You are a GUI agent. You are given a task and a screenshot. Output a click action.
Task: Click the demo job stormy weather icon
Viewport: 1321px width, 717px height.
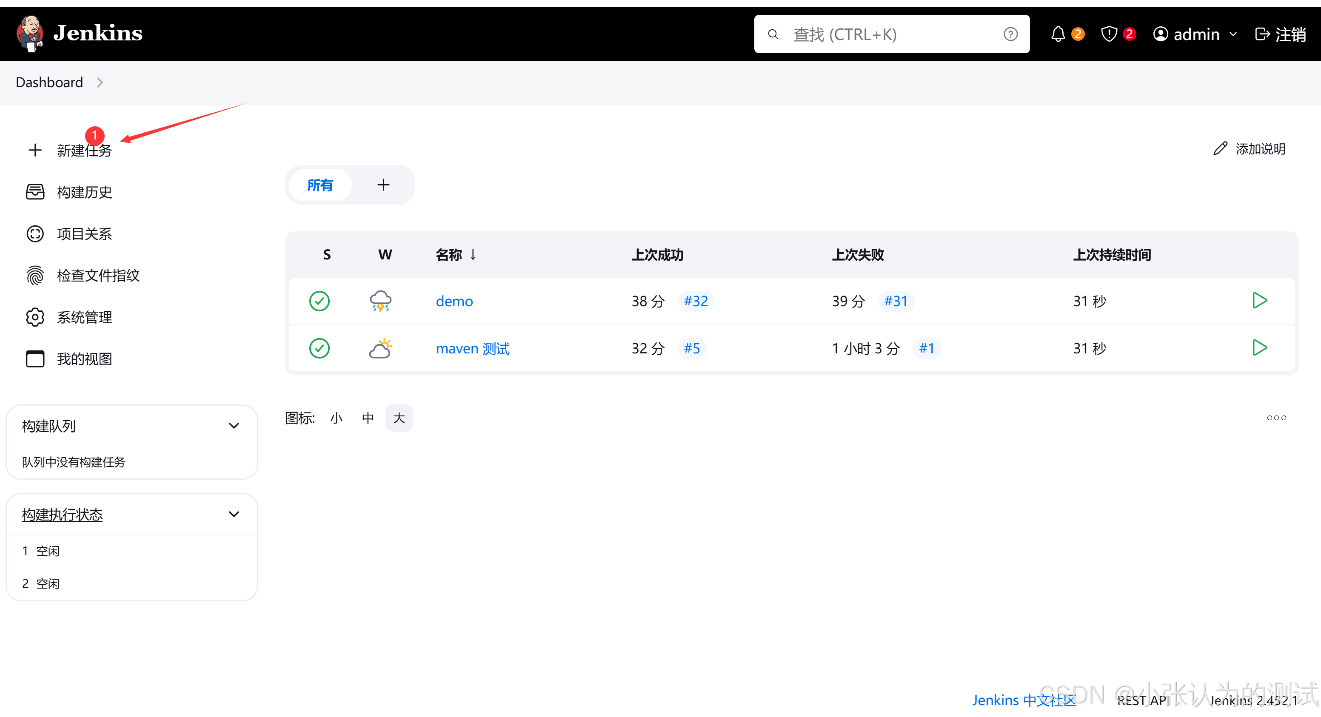(380, 301)
